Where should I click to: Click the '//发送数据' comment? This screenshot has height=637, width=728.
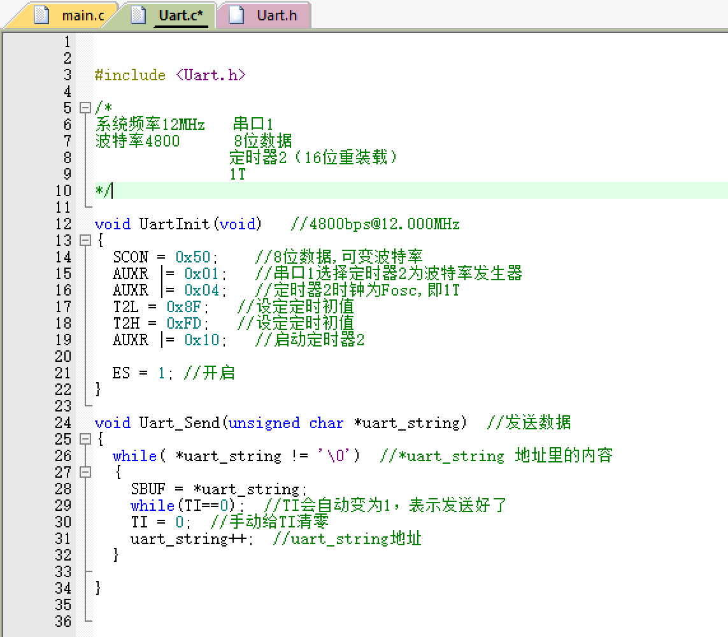[x=529, y=422]
